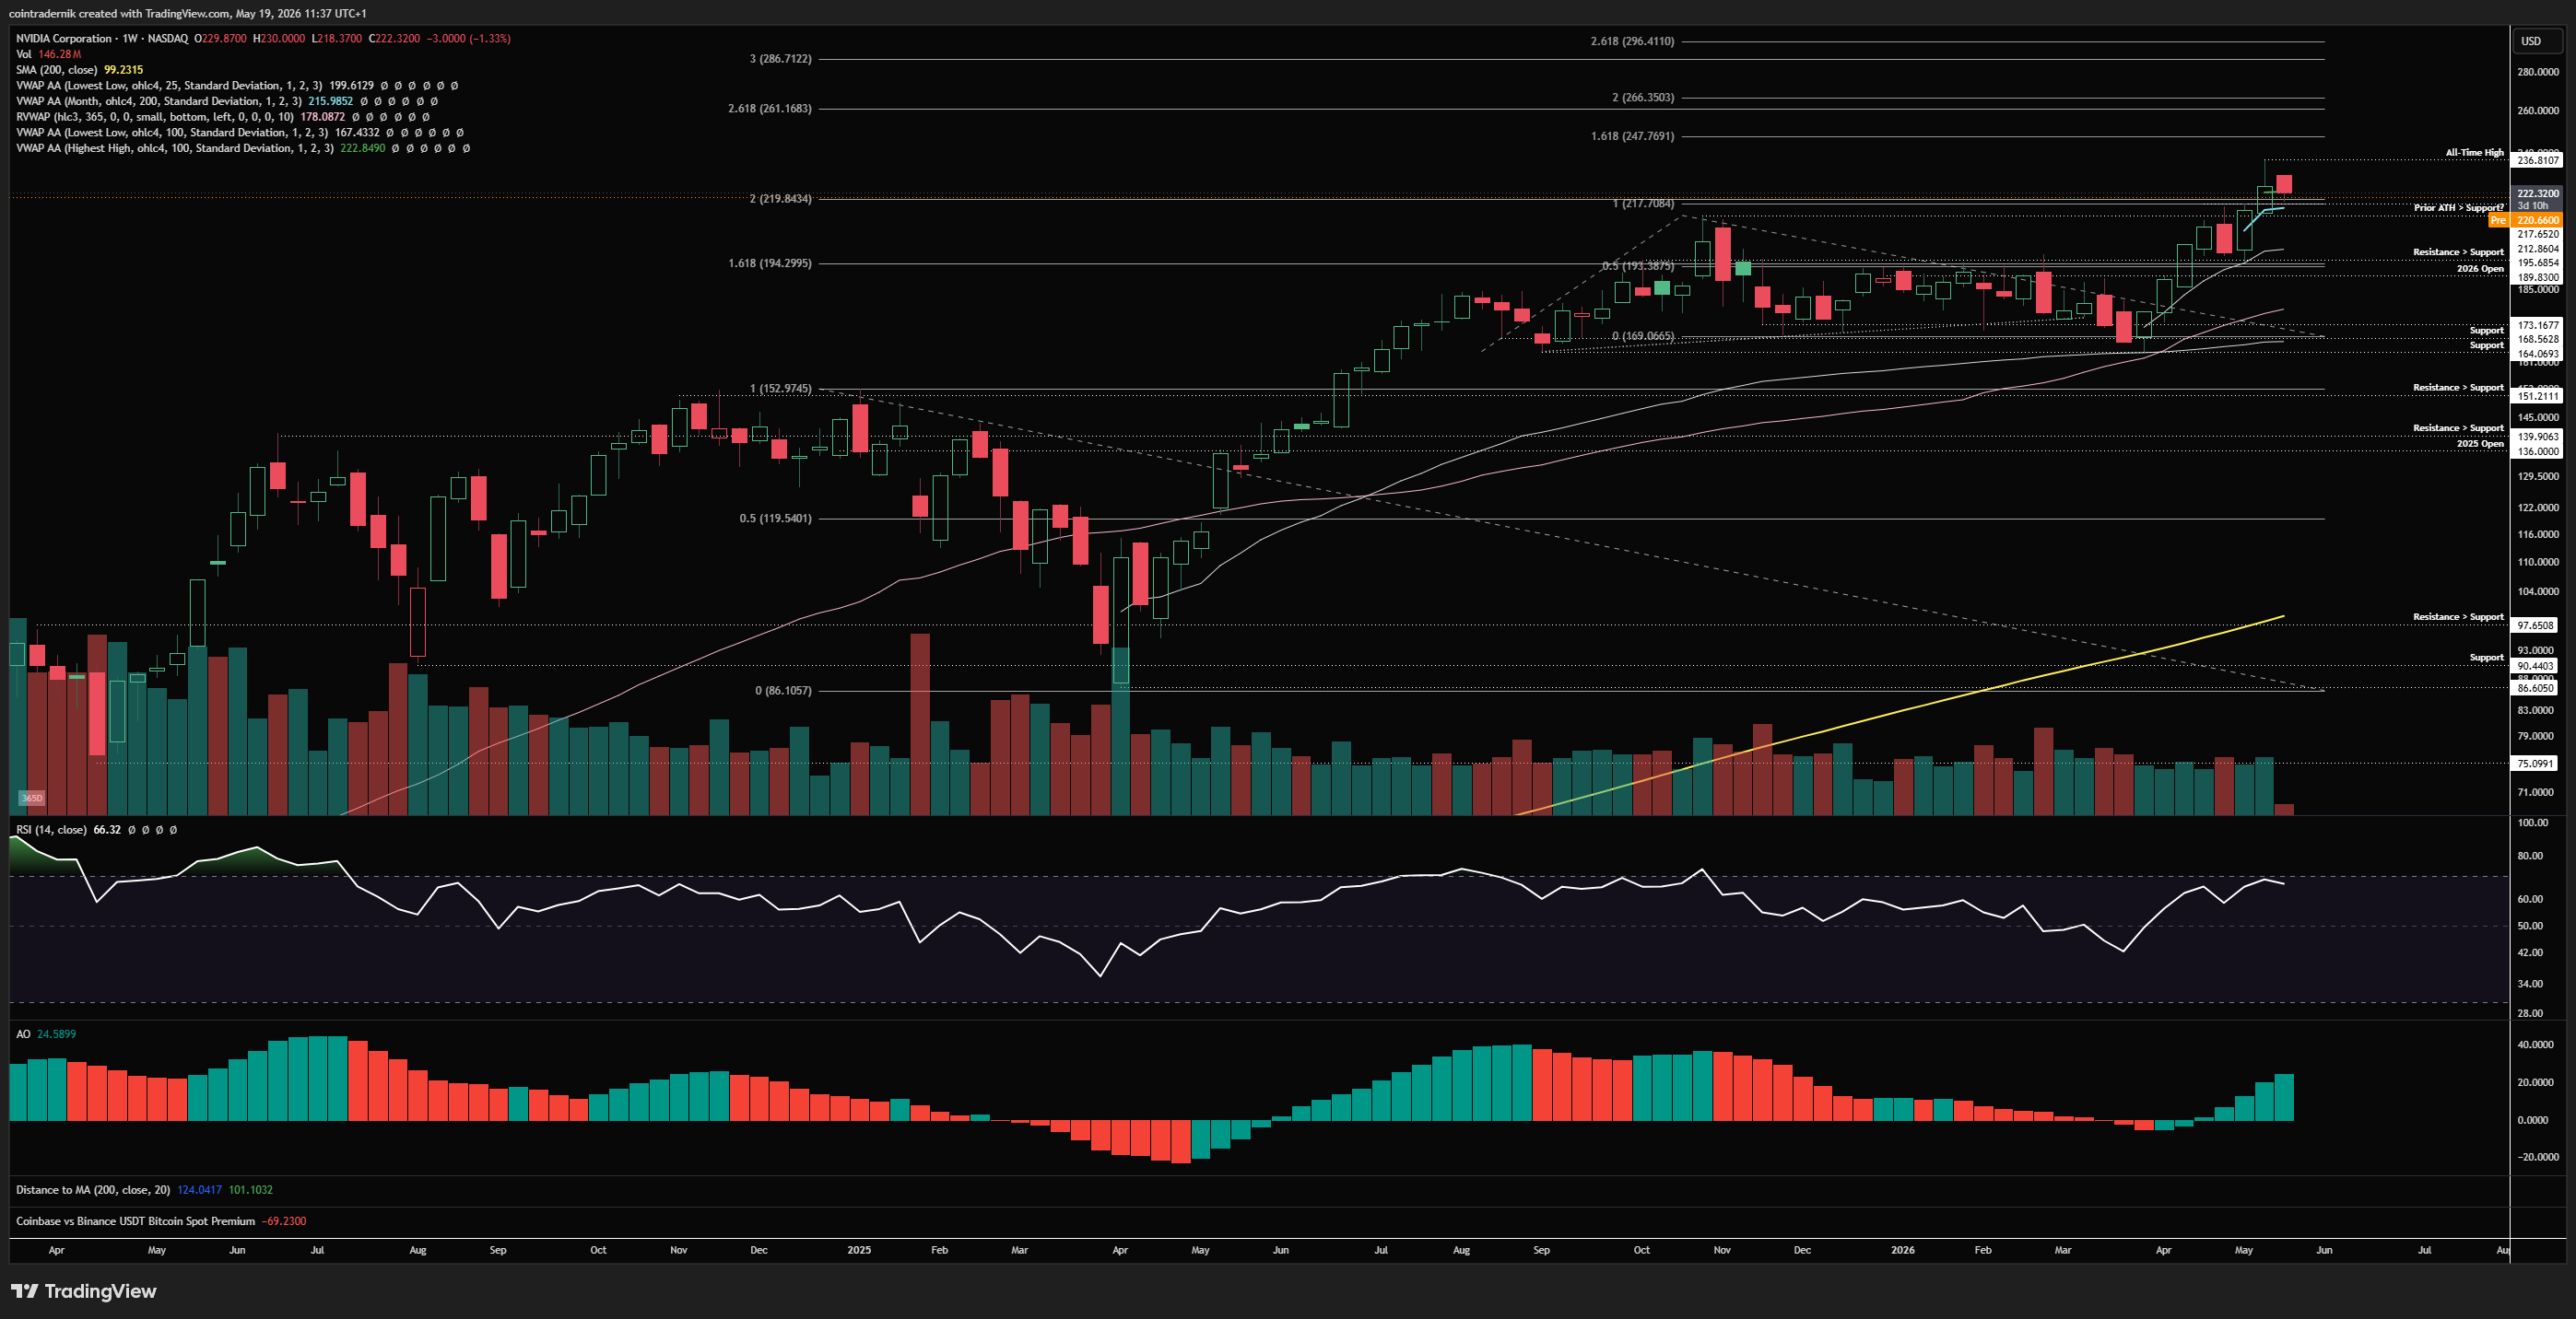Click the All-Time High annotation label

point(2474,153)
